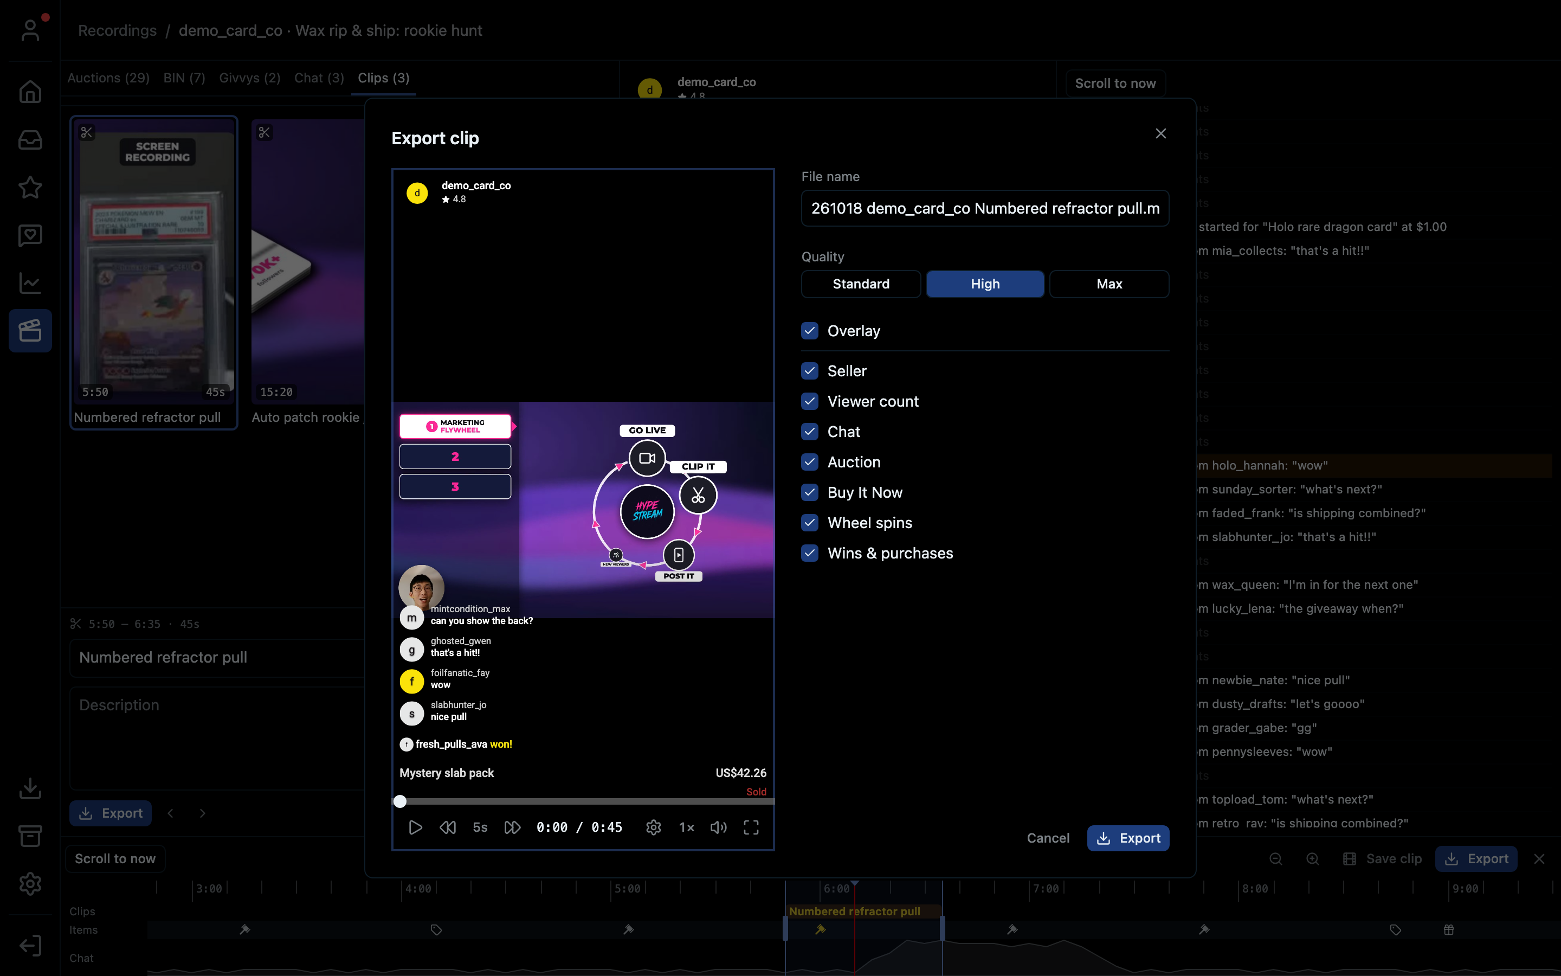
Task: Open the Givvys (2) tab
Action: [x=250, y=78]
